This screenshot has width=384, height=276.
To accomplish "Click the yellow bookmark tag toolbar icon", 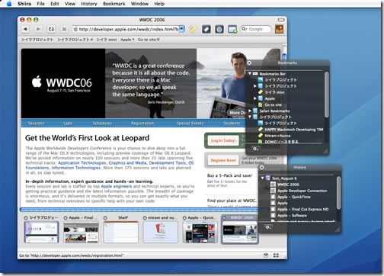I will coord(194,29).
